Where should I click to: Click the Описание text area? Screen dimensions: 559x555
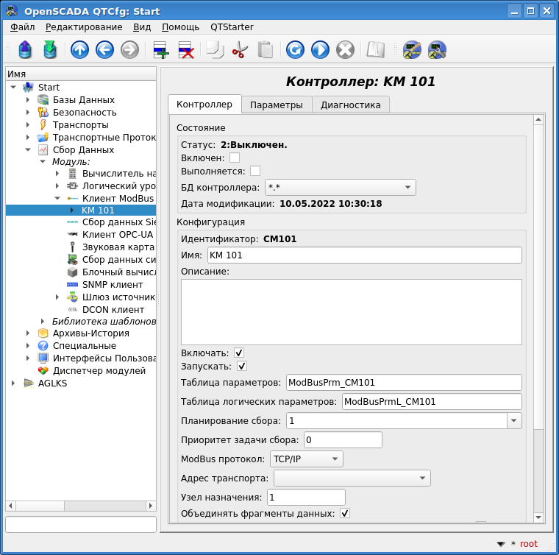(x=351, y=312)
